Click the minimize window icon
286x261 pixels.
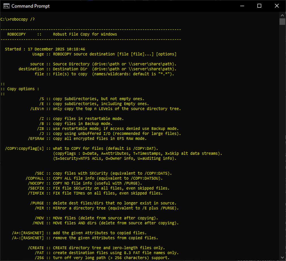click(242, 6)
